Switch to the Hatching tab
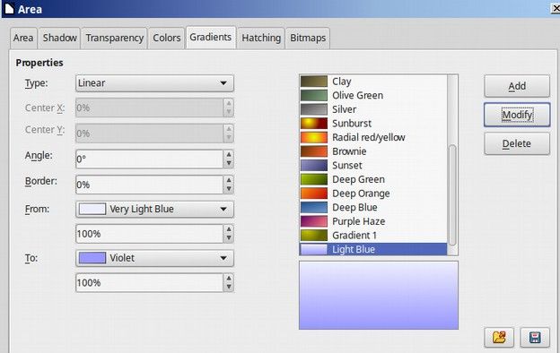This screenshot has width=560, height=353. pyautogui.click(x=261, y=38)
